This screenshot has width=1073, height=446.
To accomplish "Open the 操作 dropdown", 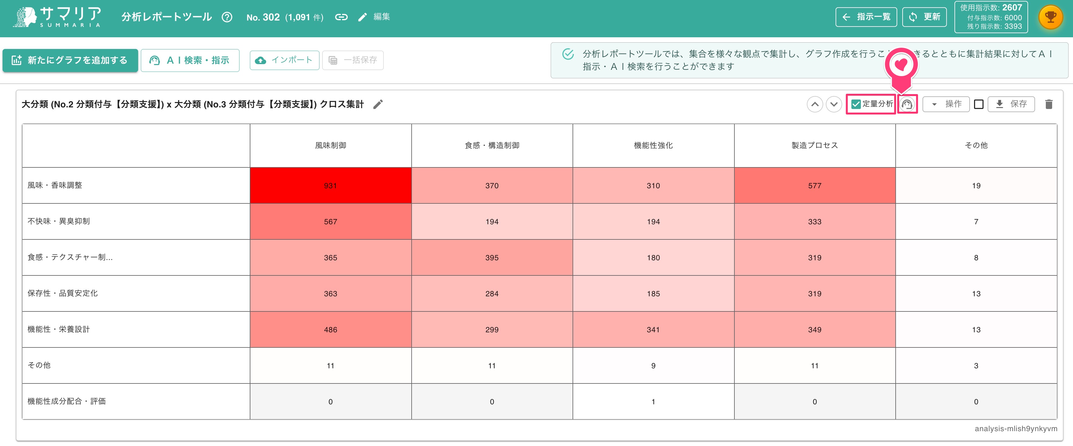I will pos(946,104).
